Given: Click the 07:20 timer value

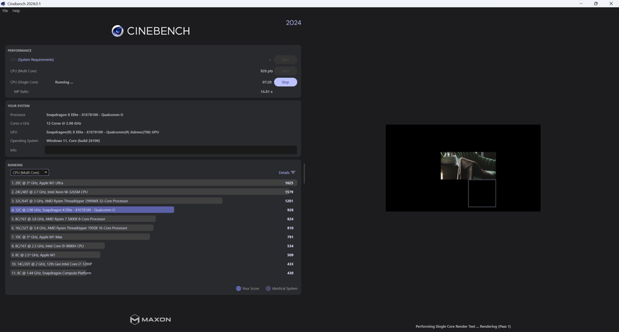Looking at the screenshot, I should (267, 82).
